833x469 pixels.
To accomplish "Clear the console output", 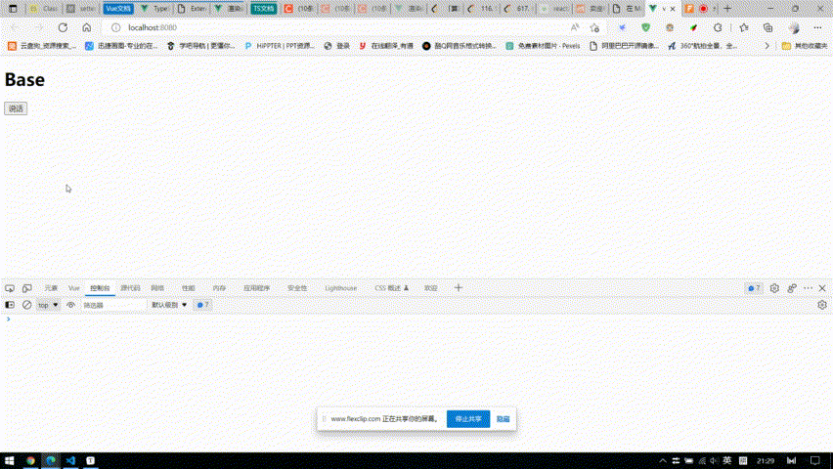I will coord(26,305).
